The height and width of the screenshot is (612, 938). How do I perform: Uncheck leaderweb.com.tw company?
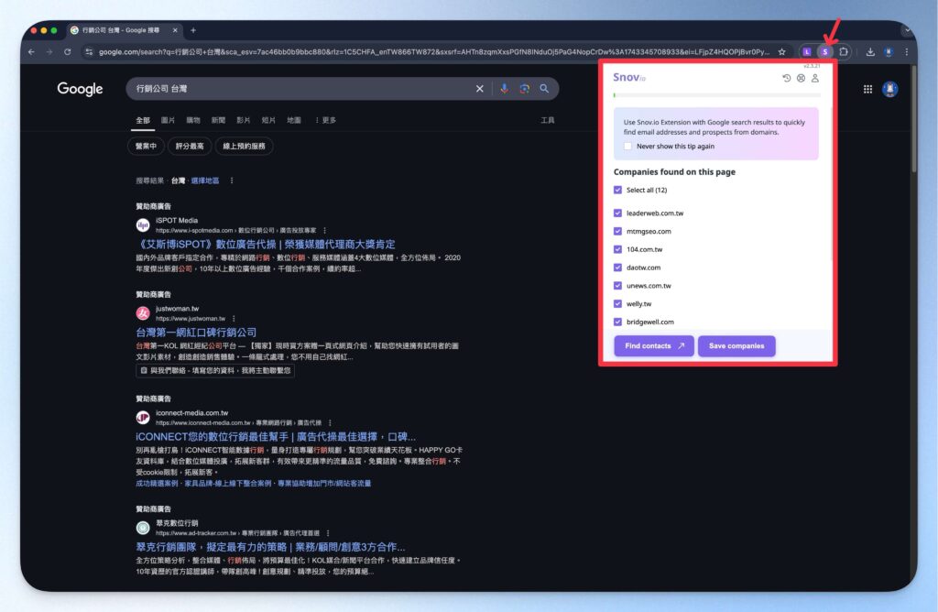[x=618, y=213]
